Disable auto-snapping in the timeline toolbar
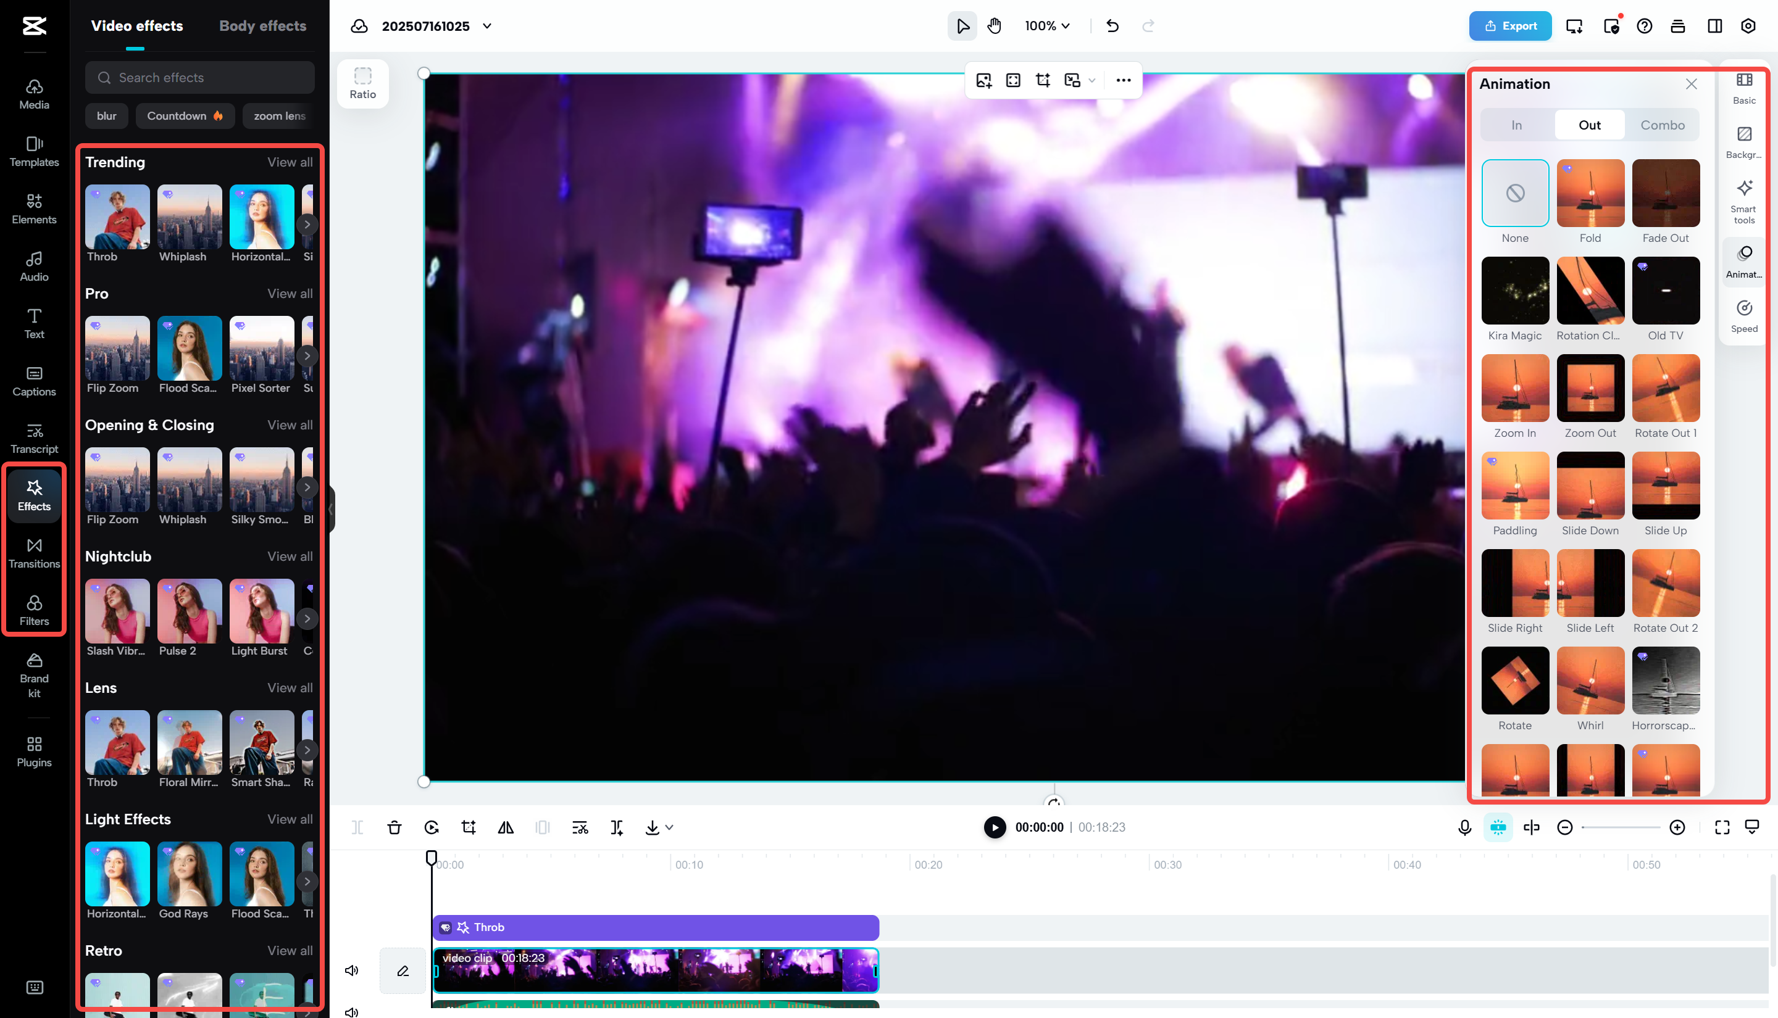Viewport: 1778px width, 1018px height. 1498,827
